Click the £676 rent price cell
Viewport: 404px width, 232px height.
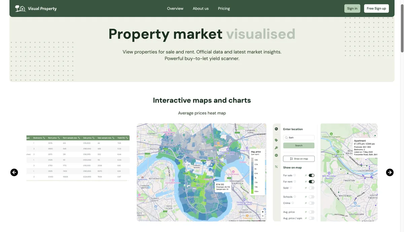click(50, 143)
